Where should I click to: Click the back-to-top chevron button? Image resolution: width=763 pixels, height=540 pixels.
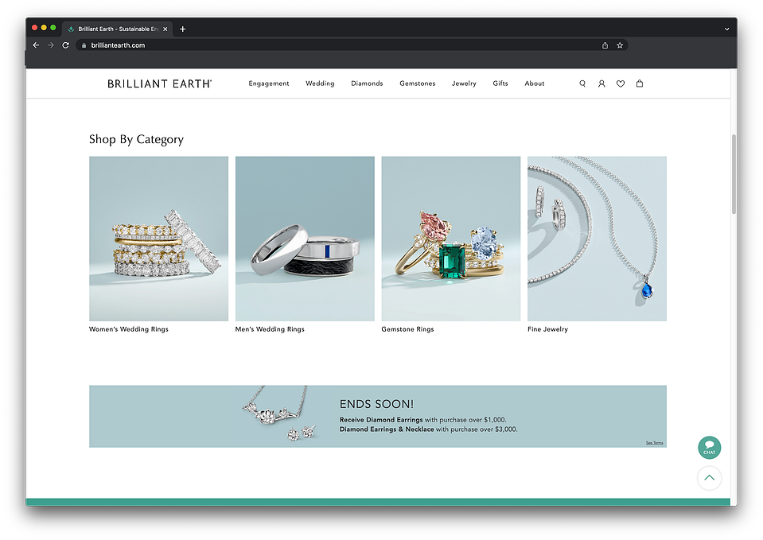tap(710, 478)
